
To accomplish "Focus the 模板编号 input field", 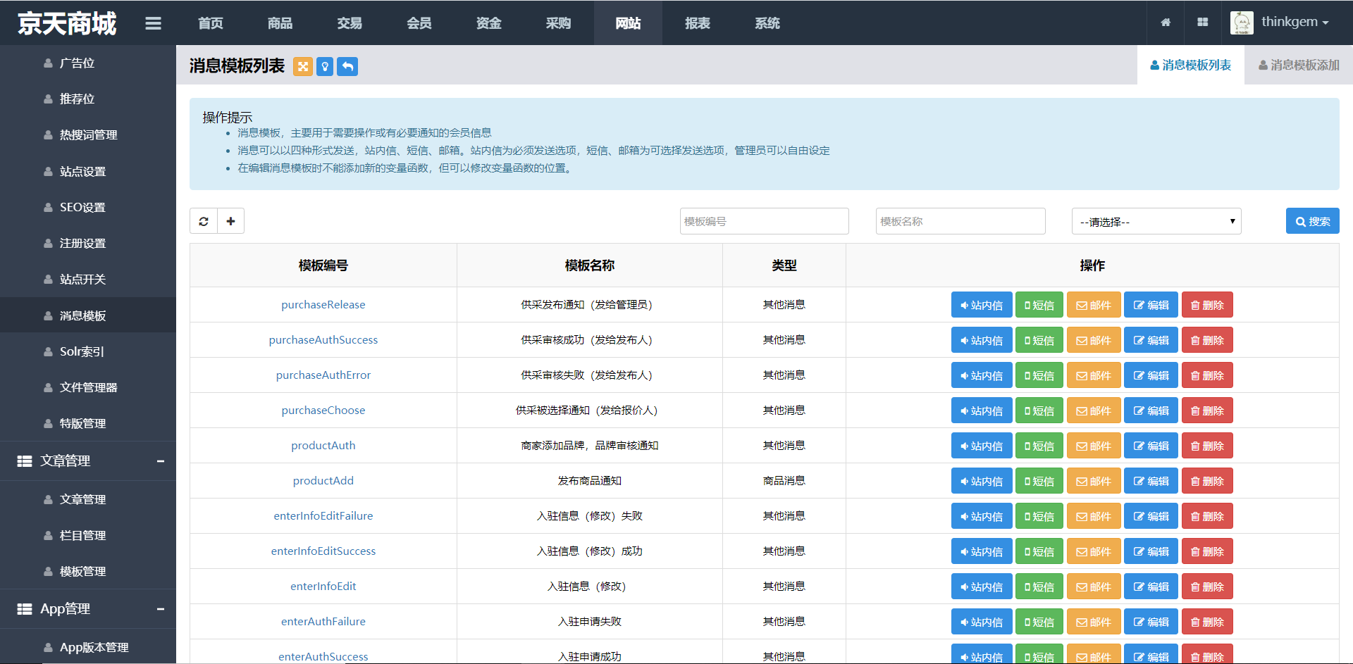I will (765, 221).
